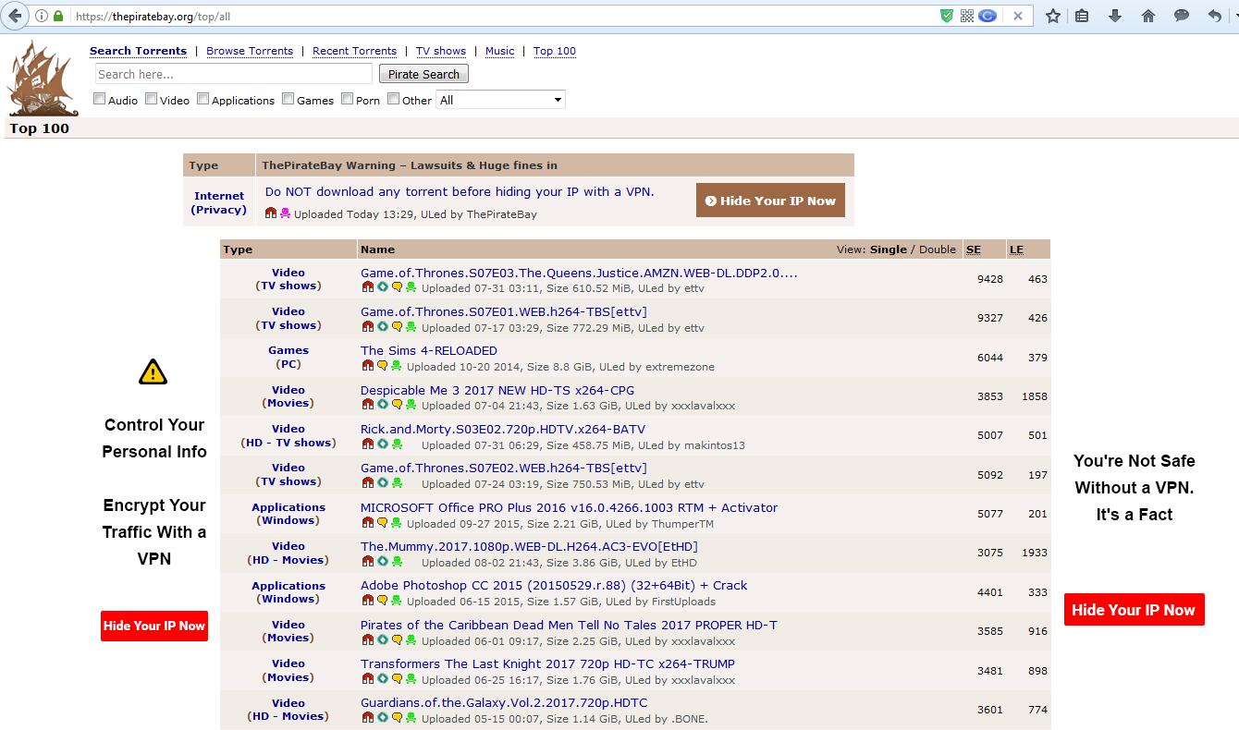This screenshot has width=1239, height=730.
Task: Stop loading with the X icon
Action: click(1017, 16)
